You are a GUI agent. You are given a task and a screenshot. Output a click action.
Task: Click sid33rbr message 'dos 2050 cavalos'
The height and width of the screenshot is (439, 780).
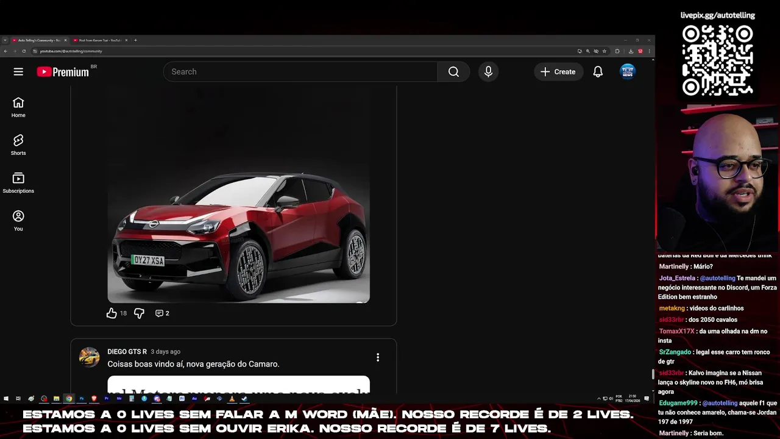[x=698, y=319]
